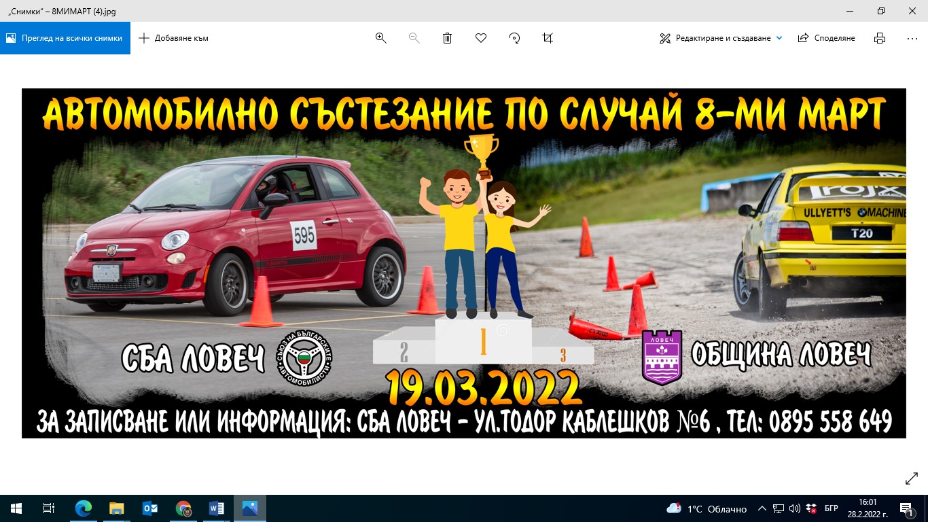Open the three-dot more options menu
Viewport: 928px width, 522px height.
[912, 38]
